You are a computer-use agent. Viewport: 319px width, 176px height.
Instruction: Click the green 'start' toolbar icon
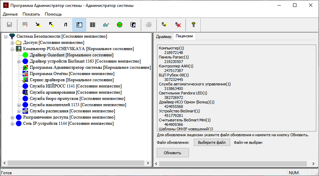pos(120,25)
